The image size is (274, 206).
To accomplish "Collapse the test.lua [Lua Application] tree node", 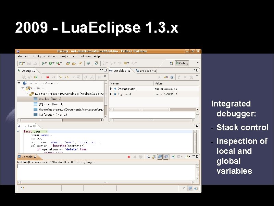I will pyautogui.click(x=19, y=83).
